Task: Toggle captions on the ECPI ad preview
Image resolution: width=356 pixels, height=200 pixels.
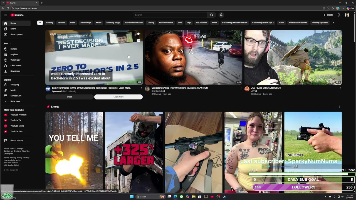Action: click(x=139, y=41)
